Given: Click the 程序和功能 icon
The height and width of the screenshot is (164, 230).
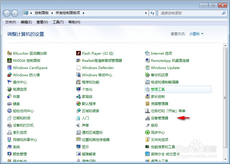Looking at the screenshot, I should tap(78, 82).
